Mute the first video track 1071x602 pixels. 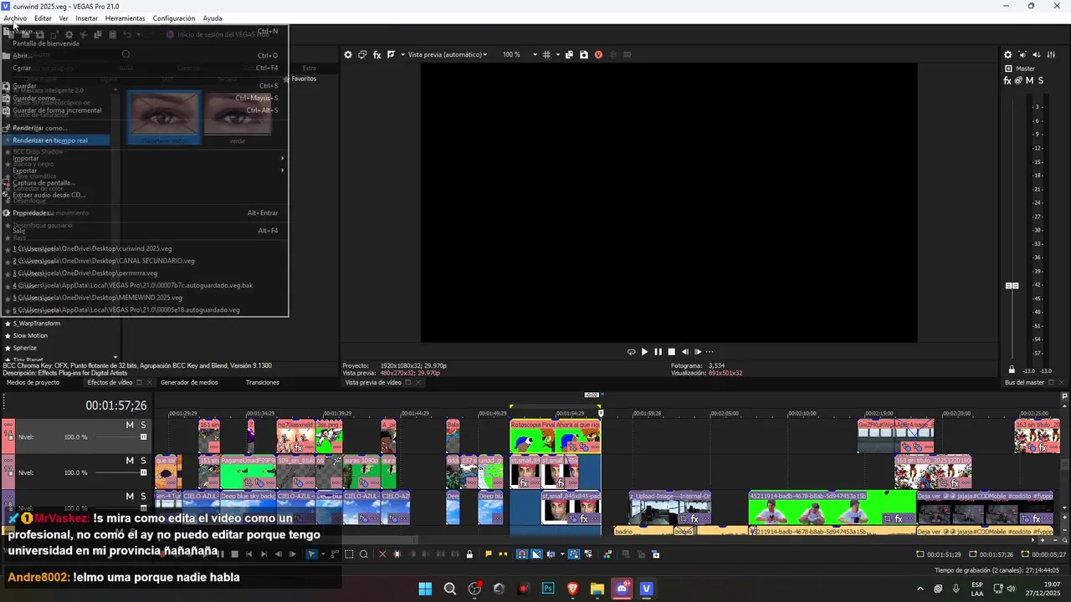[x=130, y=425]
